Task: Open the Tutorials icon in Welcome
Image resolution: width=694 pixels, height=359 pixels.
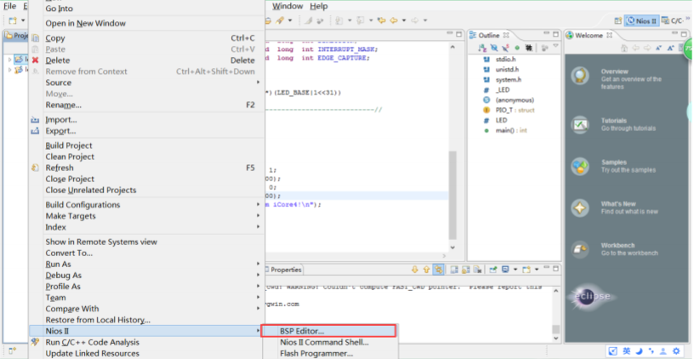Action: tap(580, 124)
